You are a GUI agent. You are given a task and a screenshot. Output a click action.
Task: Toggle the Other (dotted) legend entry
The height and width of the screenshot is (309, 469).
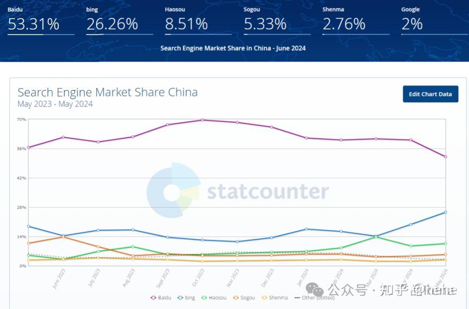tap(315, 298)
